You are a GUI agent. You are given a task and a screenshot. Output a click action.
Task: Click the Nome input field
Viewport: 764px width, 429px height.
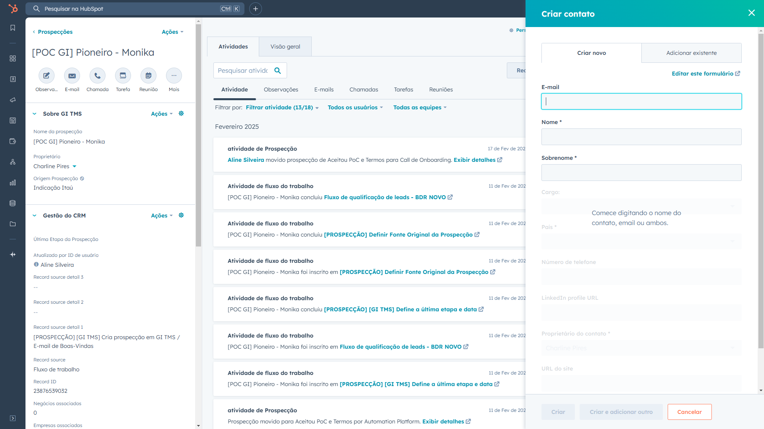(x=641, y=137)
